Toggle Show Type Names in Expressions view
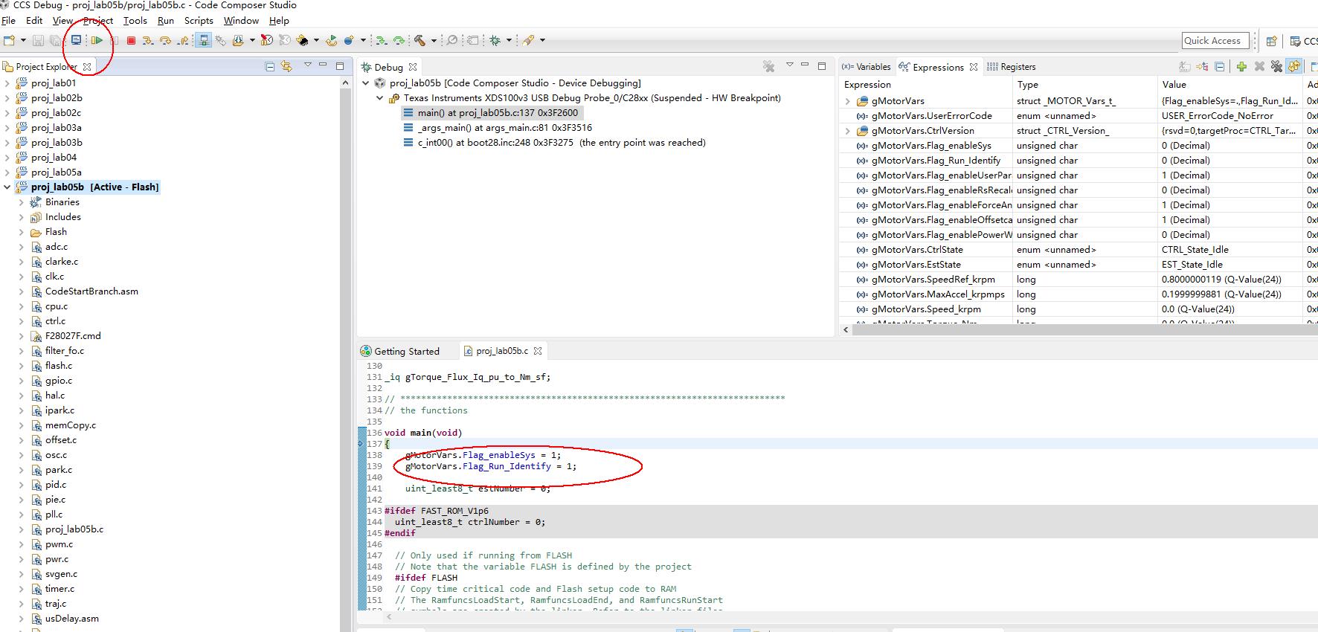This screenshot has height=632, width=1318. tap(1184, 66)
